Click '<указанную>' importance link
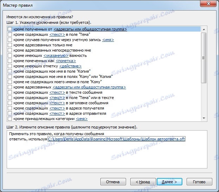 (x=56, y=55)
